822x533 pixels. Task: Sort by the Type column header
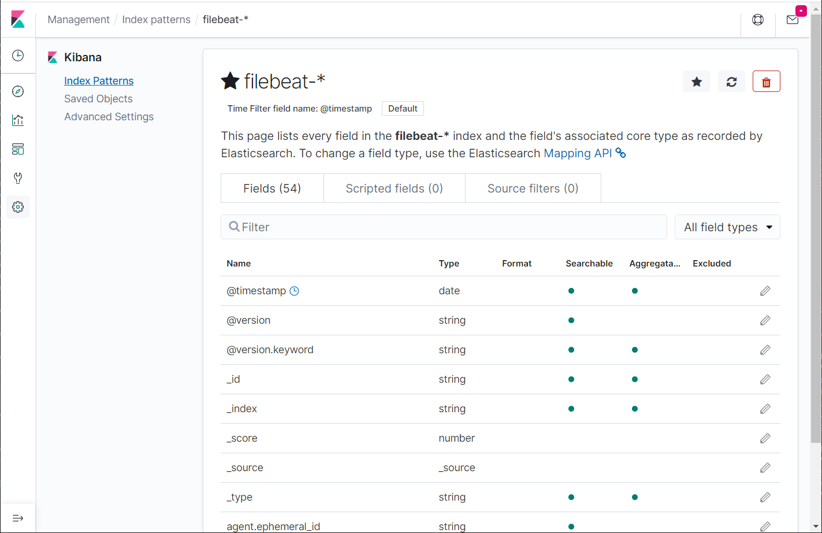(x=449, y=264)
